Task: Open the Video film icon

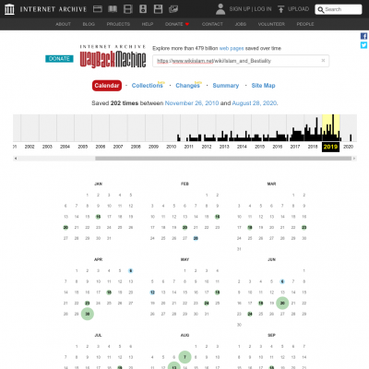Action: pyautogui.click(x=128, y=9)
